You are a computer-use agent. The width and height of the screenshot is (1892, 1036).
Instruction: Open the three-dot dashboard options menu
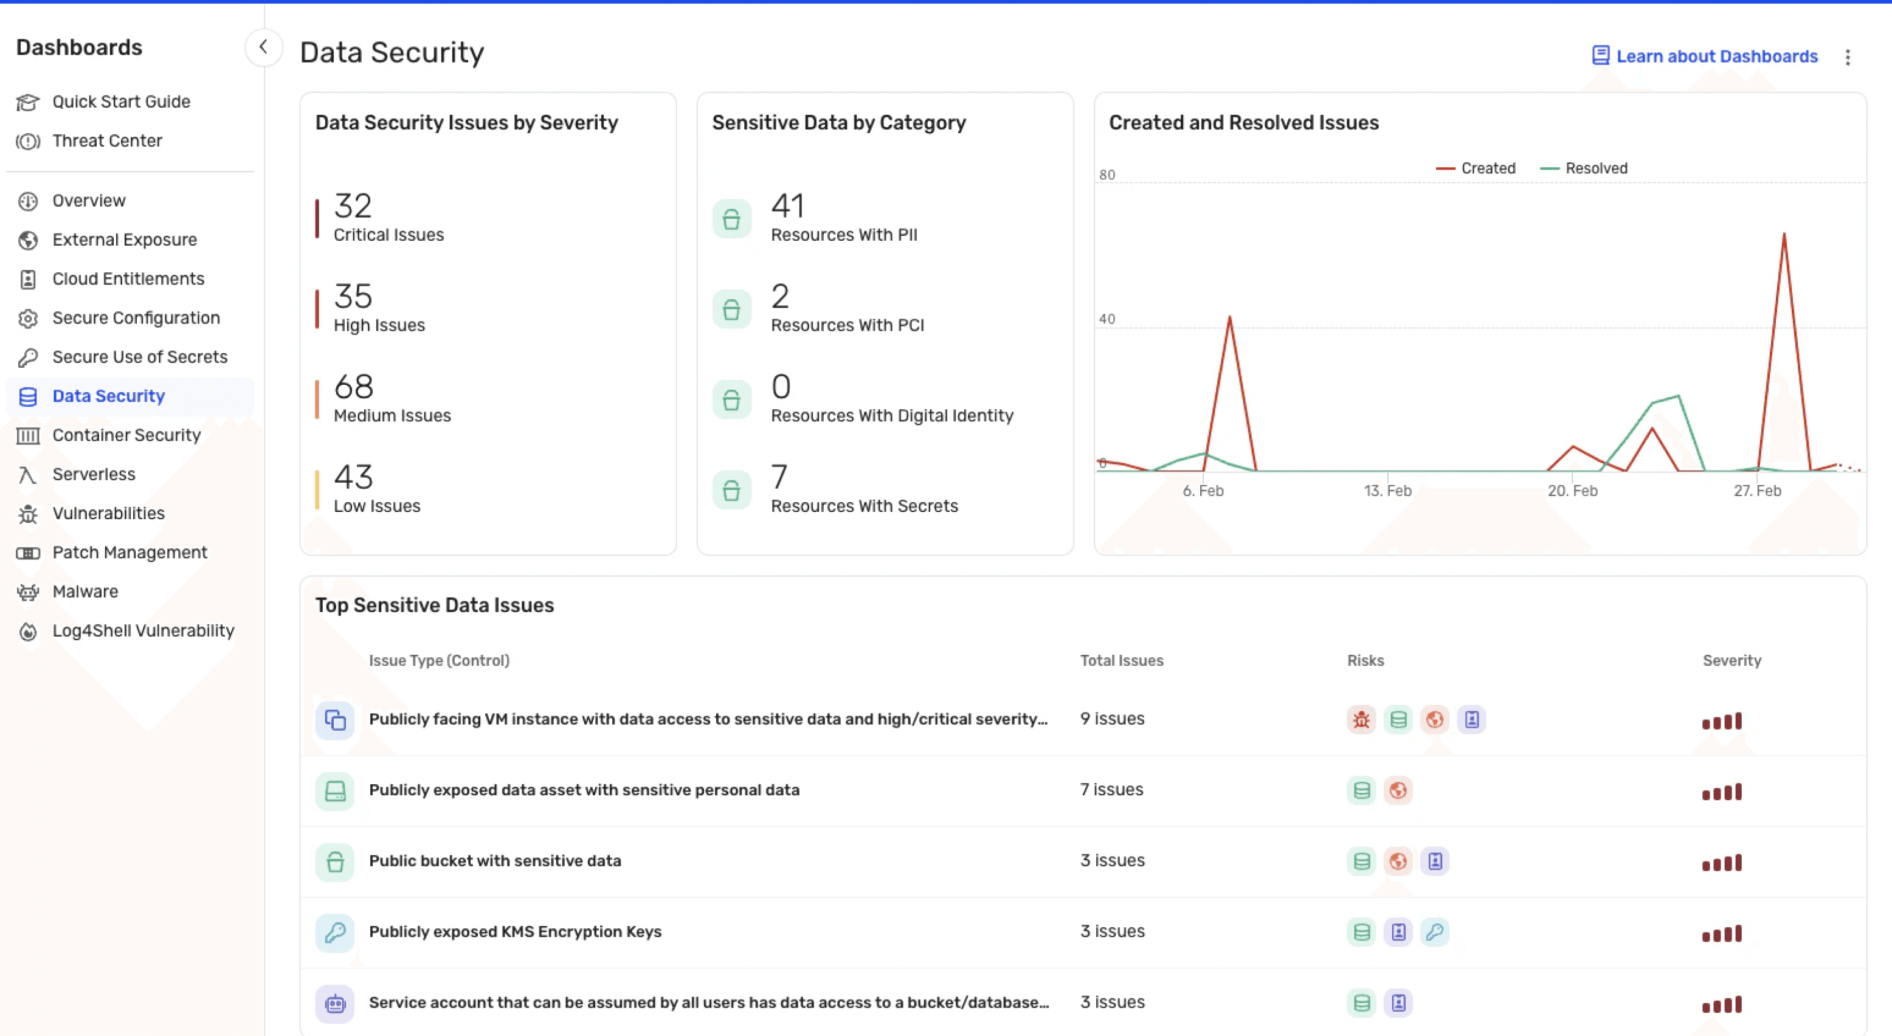pos(1847,57)
